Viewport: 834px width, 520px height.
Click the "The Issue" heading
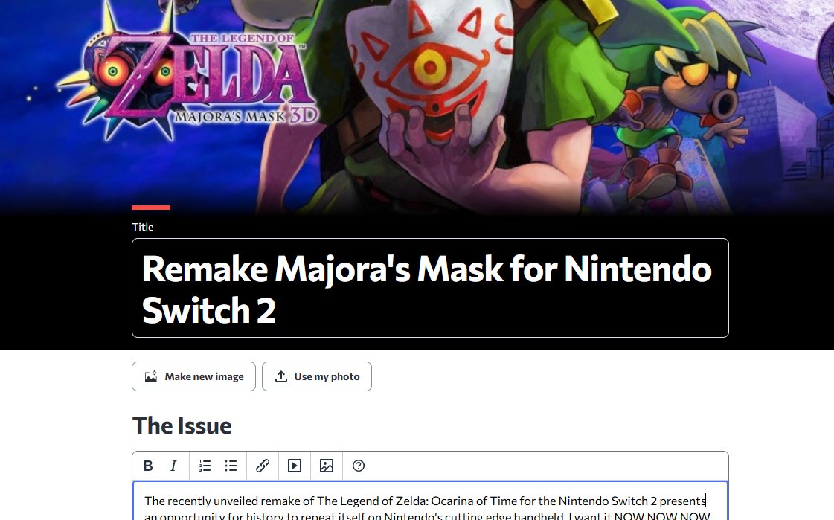(x=182, y=426)
